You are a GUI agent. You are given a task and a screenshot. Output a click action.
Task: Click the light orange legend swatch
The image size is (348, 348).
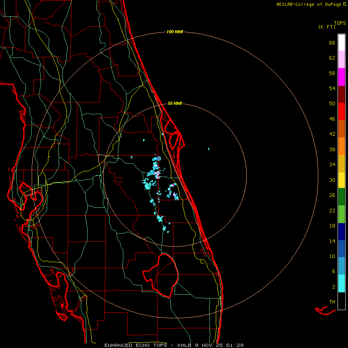click(341, 146)
